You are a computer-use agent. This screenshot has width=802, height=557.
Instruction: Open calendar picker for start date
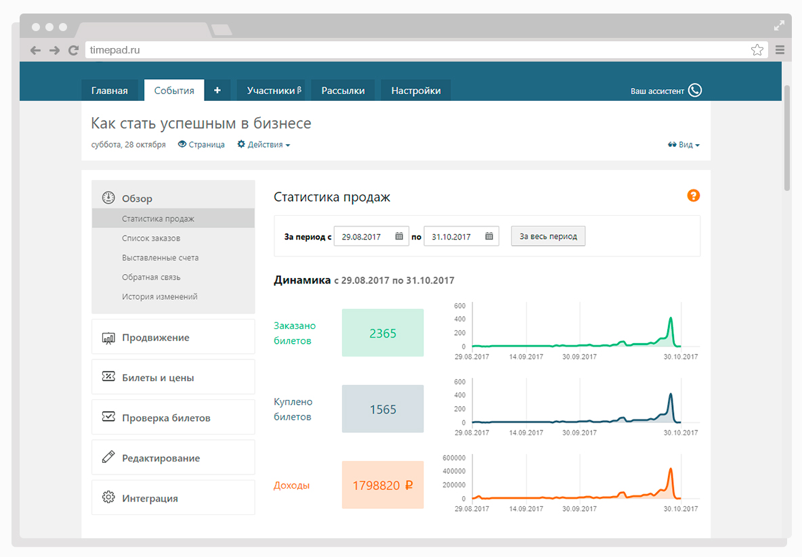(399, 237)
